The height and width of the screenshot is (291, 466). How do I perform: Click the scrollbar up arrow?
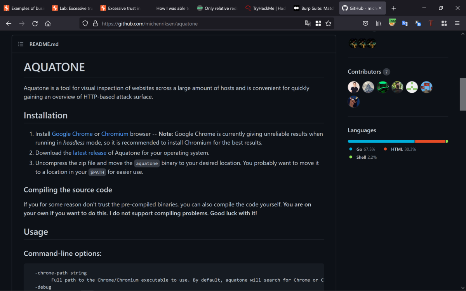pyautogui.click(x=463, y=33)
